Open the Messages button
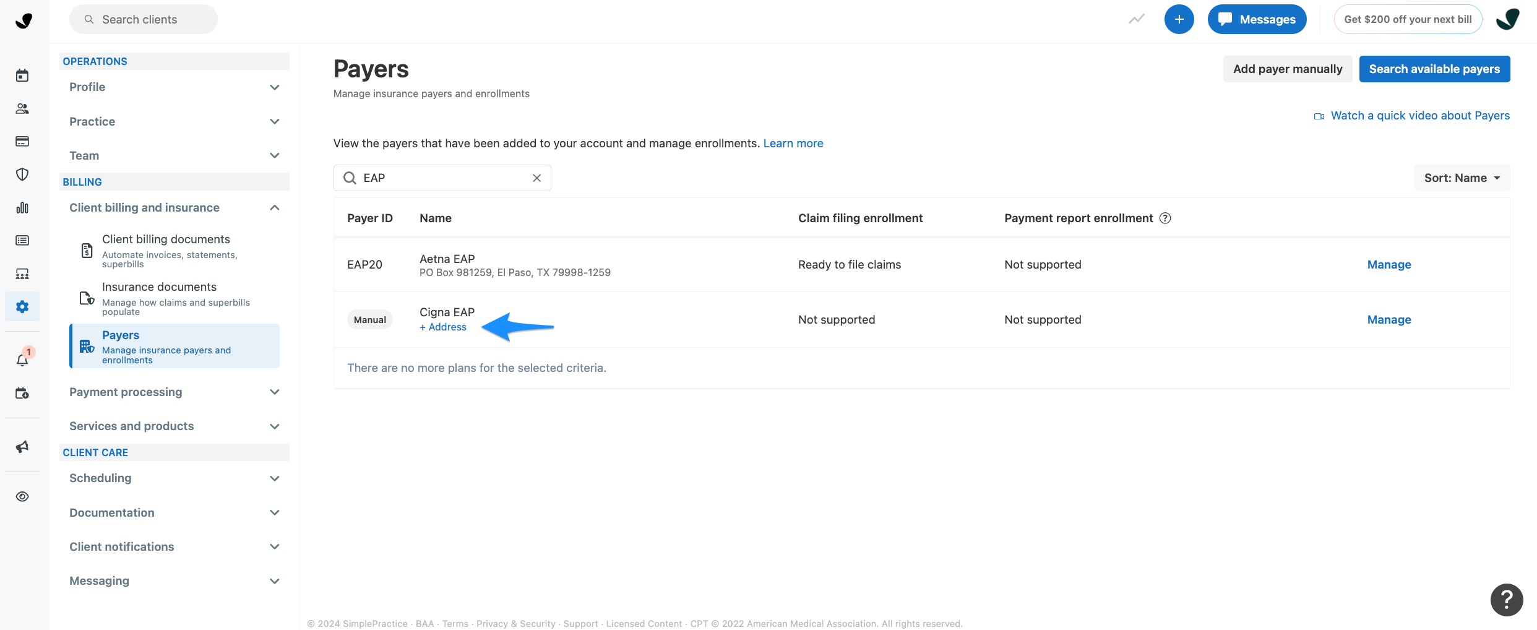This screenshot has width=1537, height=630. [x=1257, y=19]
